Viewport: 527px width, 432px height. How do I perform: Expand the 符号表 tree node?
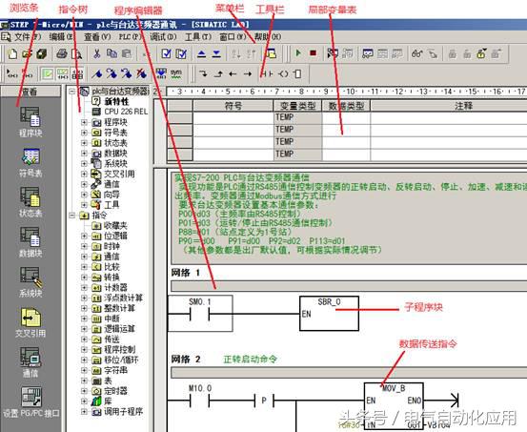[x=84, y=133]
